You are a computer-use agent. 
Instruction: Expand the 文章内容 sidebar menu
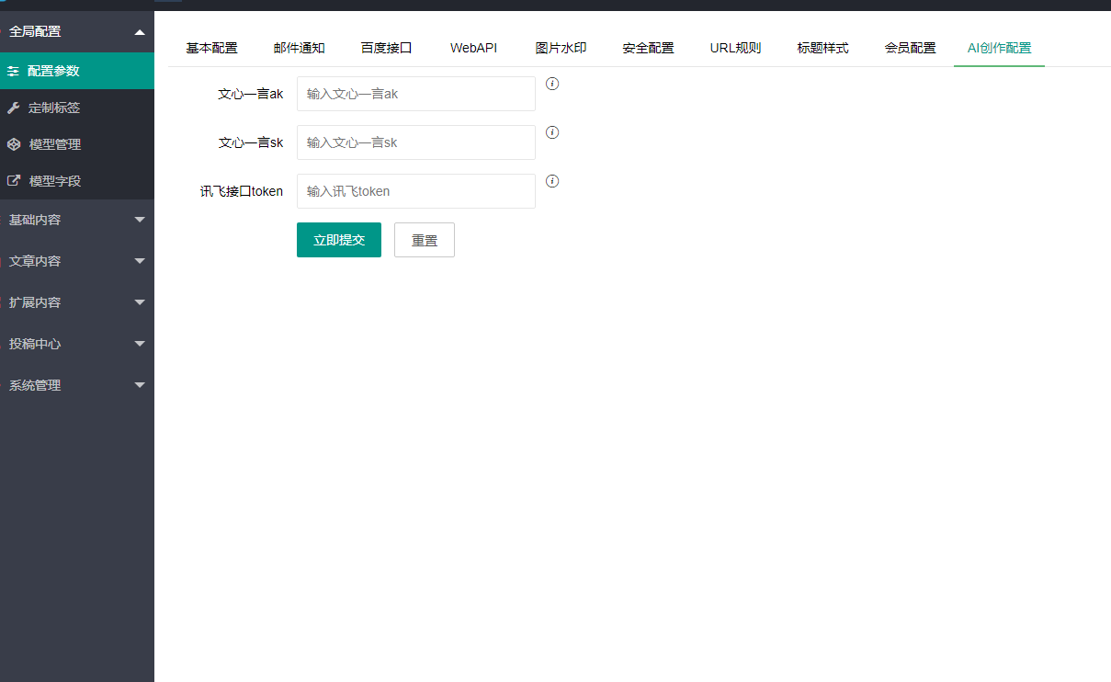tap(76, 261)
